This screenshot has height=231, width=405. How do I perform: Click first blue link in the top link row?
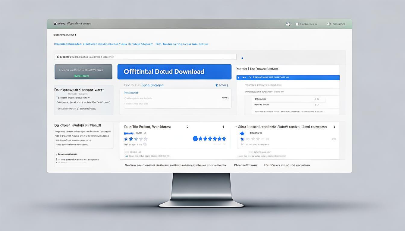pyautogui.click(x=68, y=44)
